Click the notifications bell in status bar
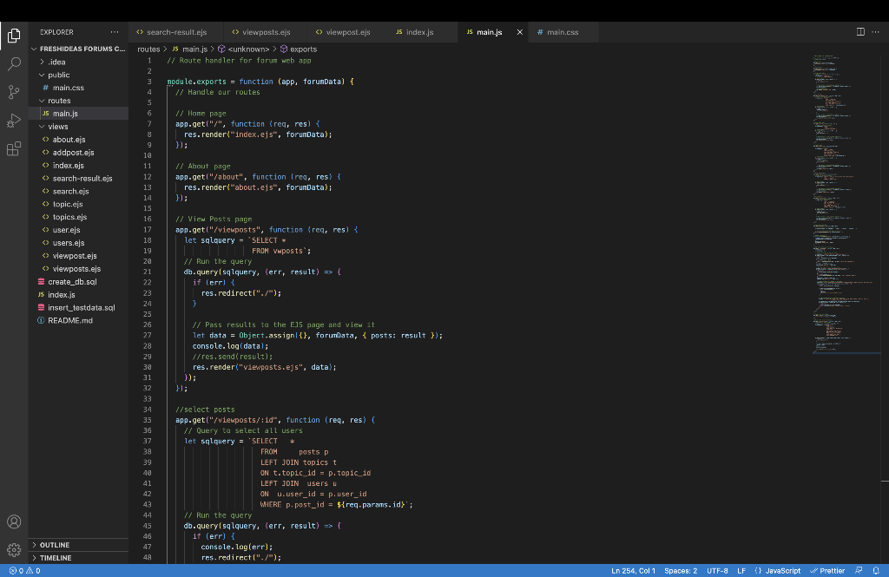 point(878,571)
